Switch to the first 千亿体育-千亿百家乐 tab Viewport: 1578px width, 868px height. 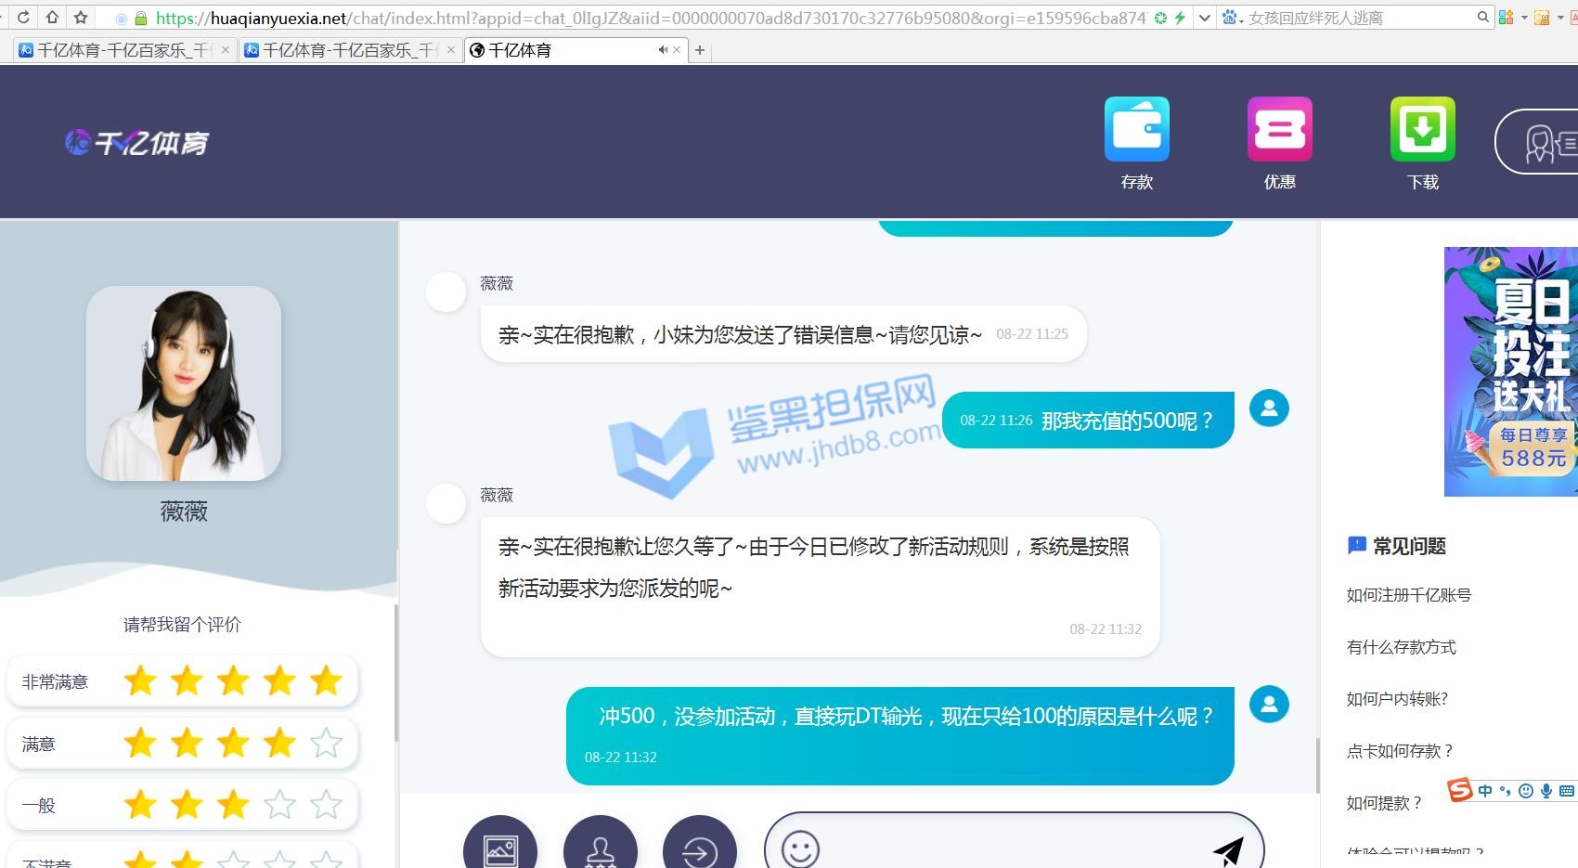point(116,50)
